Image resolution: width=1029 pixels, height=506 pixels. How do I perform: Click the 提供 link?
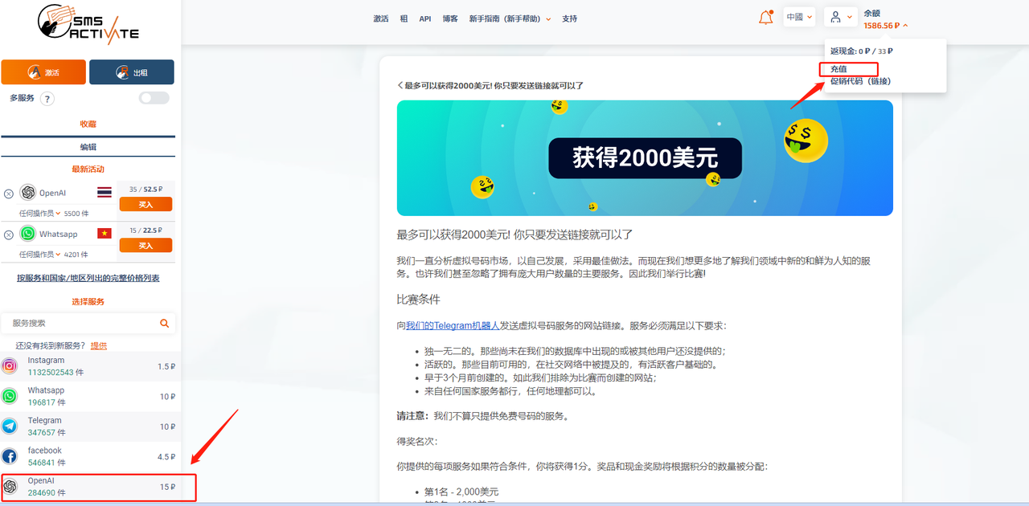(x=98, y=345)
